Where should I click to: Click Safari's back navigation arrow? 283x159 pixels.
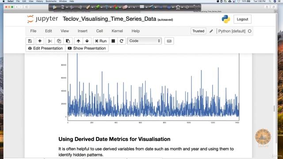point(17,7)
